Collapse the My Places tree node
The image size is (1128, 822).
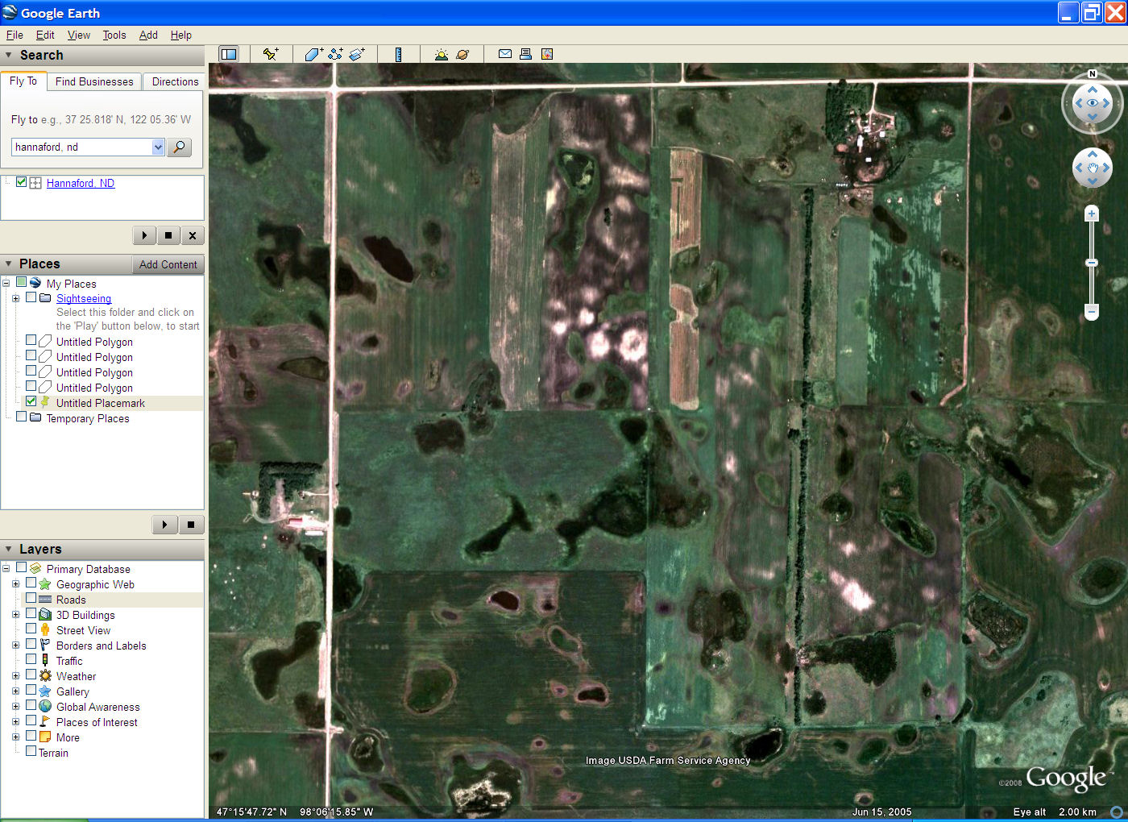(6, 283)
